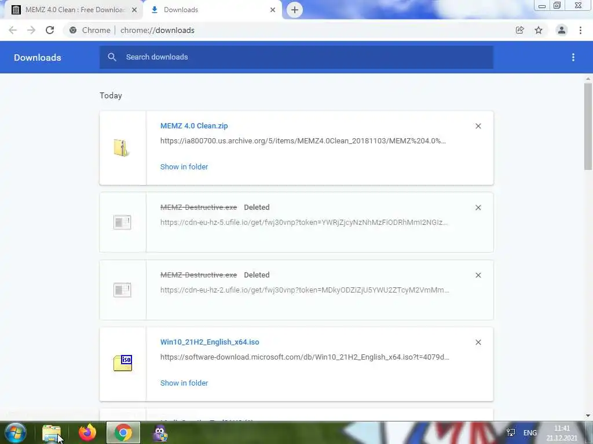Image resolution: width=593 pixels, height=444 pixels.
Task: Go forward using the browser forward arrow
Action: coord(31,30)
